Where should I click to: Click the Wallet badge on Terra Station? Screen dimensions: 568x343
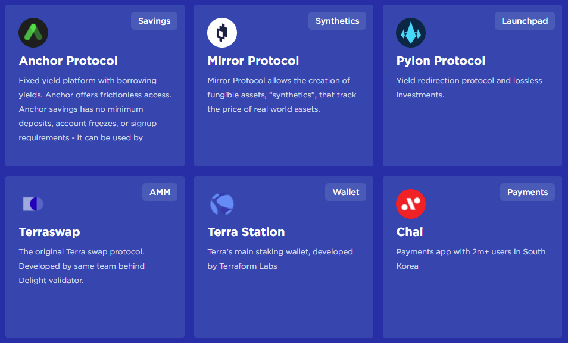pos(345,191)
